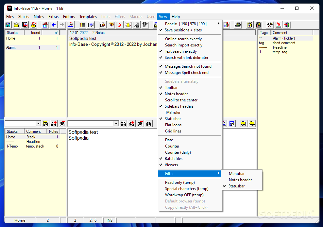Click the found column header
Image resolution: width=323 pixels, height=227 pixels.
[33, 33]
